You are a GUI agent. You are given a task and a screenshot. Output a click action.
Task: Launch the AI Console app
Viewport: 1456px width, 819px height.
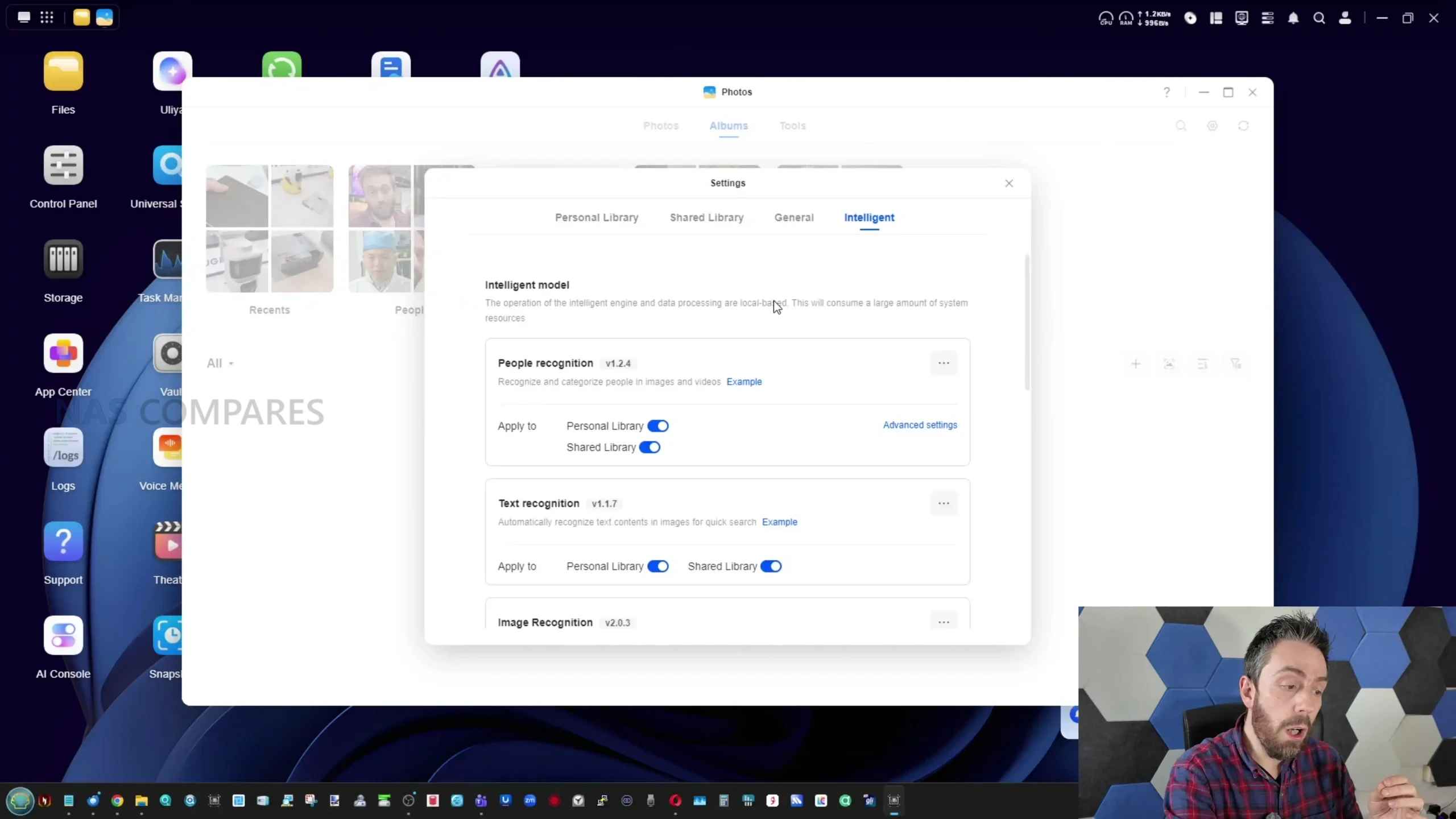(x=63, y=635)
